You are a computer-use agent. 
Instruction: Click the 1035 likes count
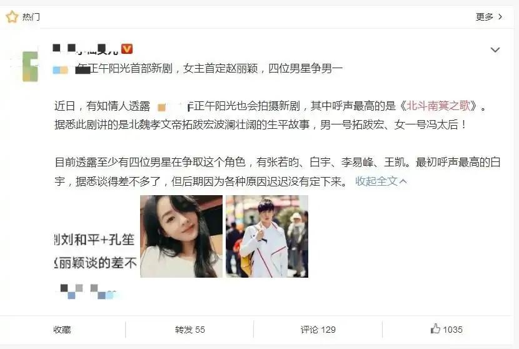pos(453,330)
